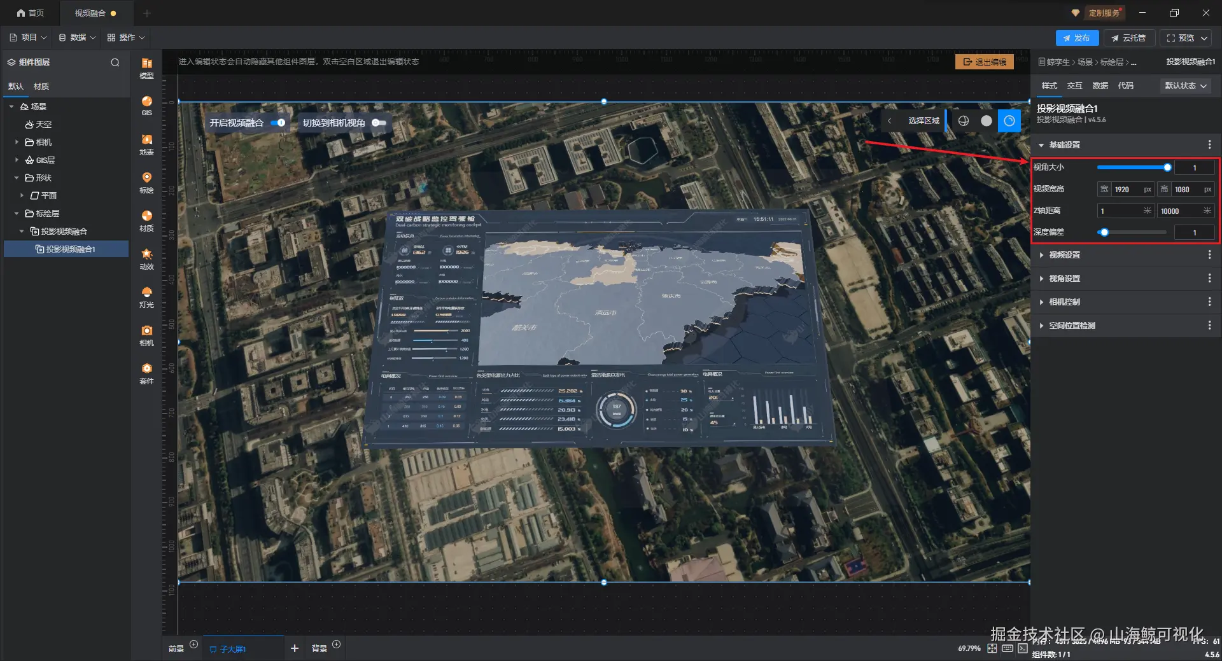The height and width of the screenshot is (661, 1222).
Task: Add a new screen with plus icon
Action: pyautogui.click(x=295, y=648)
